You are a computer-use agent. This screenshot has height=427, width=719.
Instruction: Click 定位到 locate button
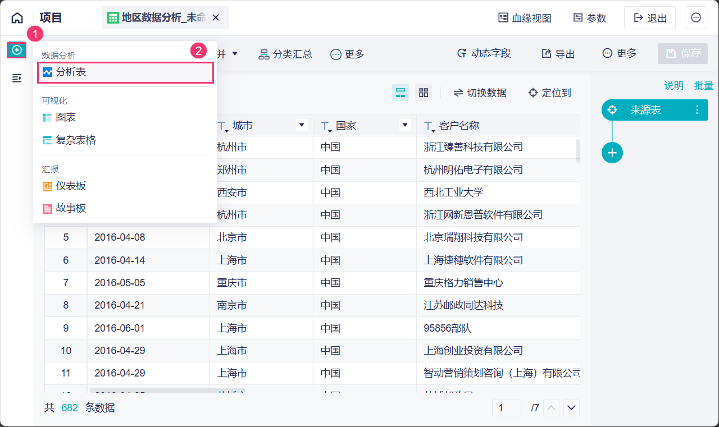point(550,93)
